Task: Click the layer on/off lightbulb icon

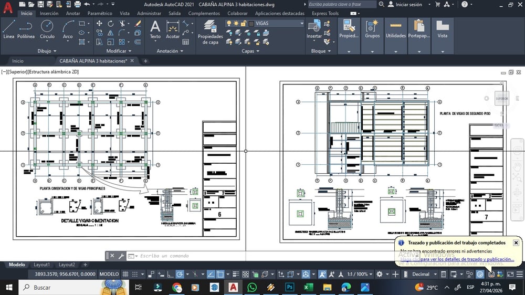Action: coord(229,24)
